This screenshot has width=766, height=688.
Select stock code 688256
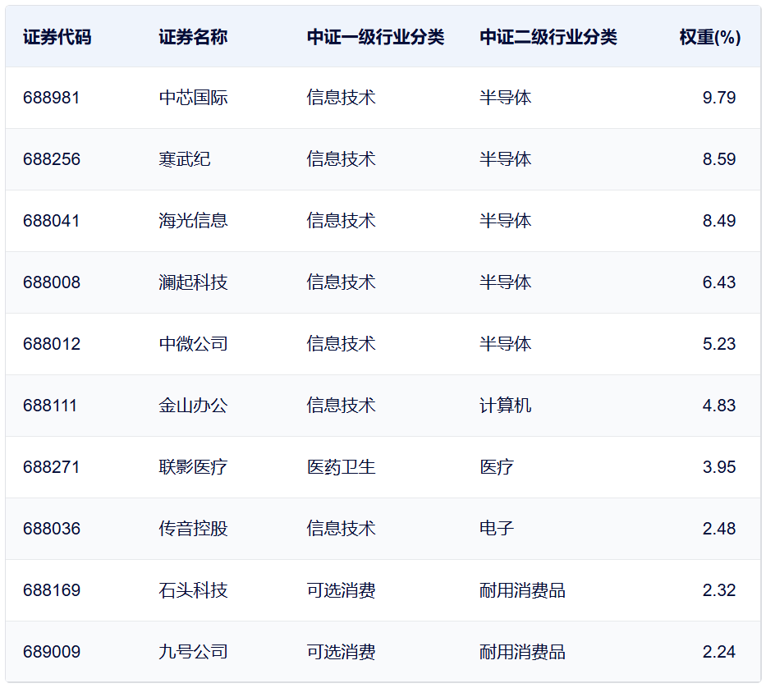tap(51, 159)
